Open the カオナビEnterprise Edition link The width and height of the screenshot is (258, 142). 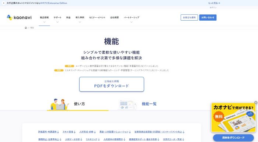coord(54,3)
